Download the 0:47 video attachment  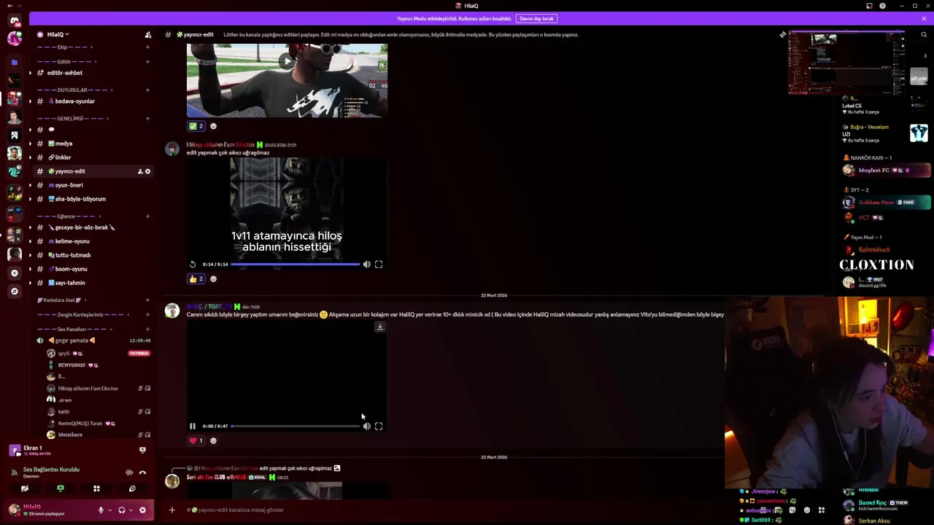click(x=380, y=327)
